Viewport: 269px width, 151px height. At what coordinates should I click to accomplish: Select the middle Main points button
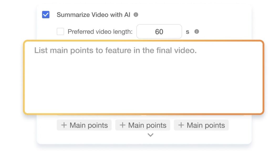tap(143, 125)
